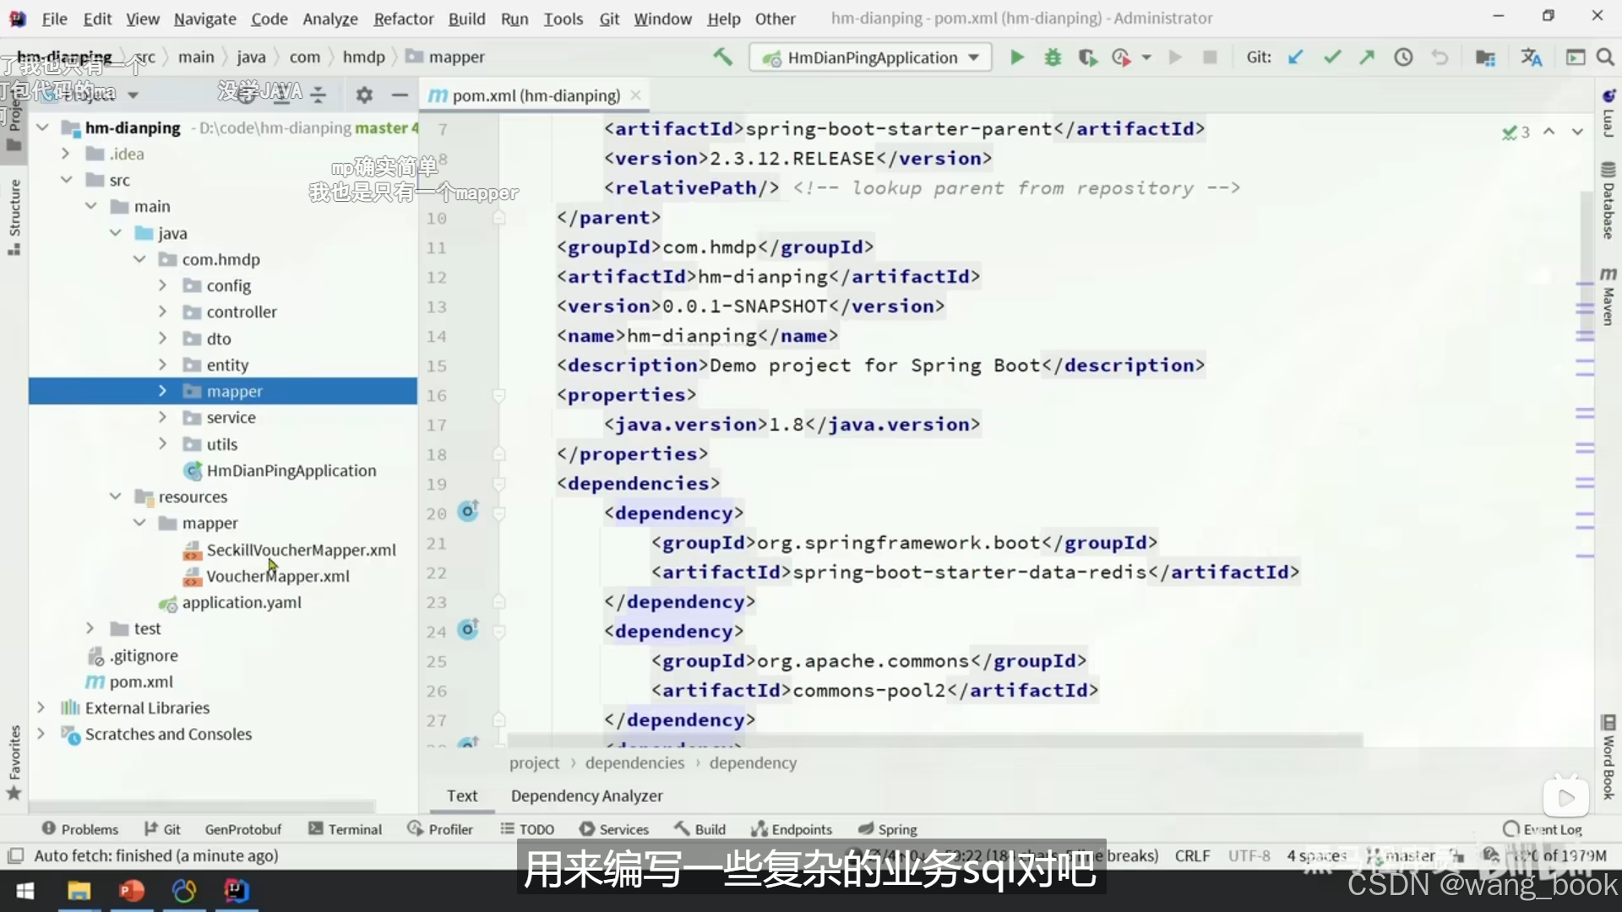1622x912 pixels.
Task: Expand External Libraries node
Action: tap(41, 708)
